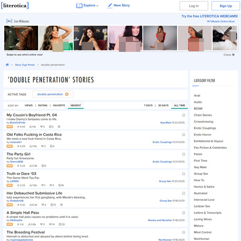The height and width of the screenshot is (241, 241).
Task: Open The Party Girl story title
Action: pyautogui.click(x=18, y=154)
